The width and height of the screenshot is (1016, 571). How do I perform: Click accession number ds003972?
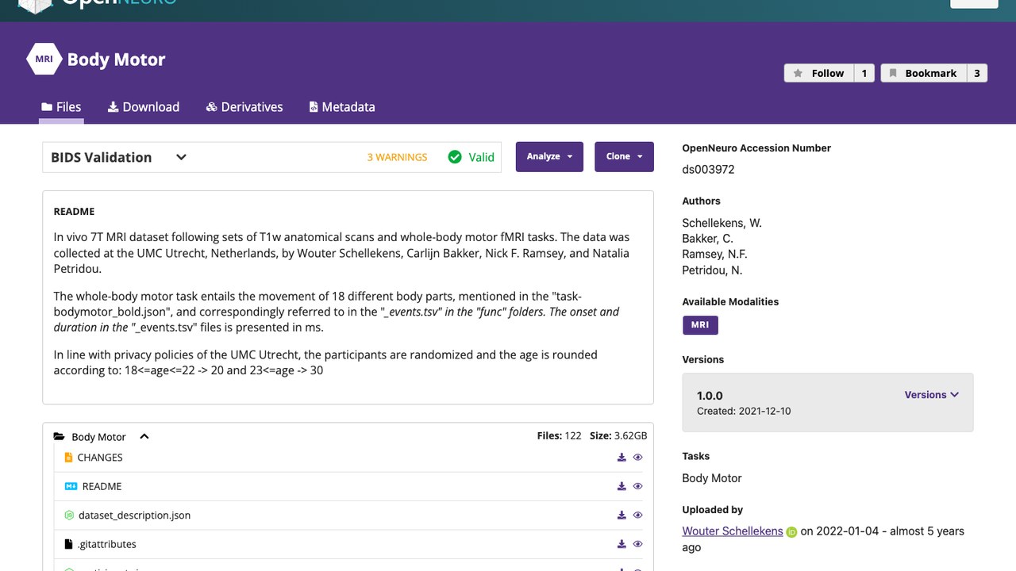708,170
